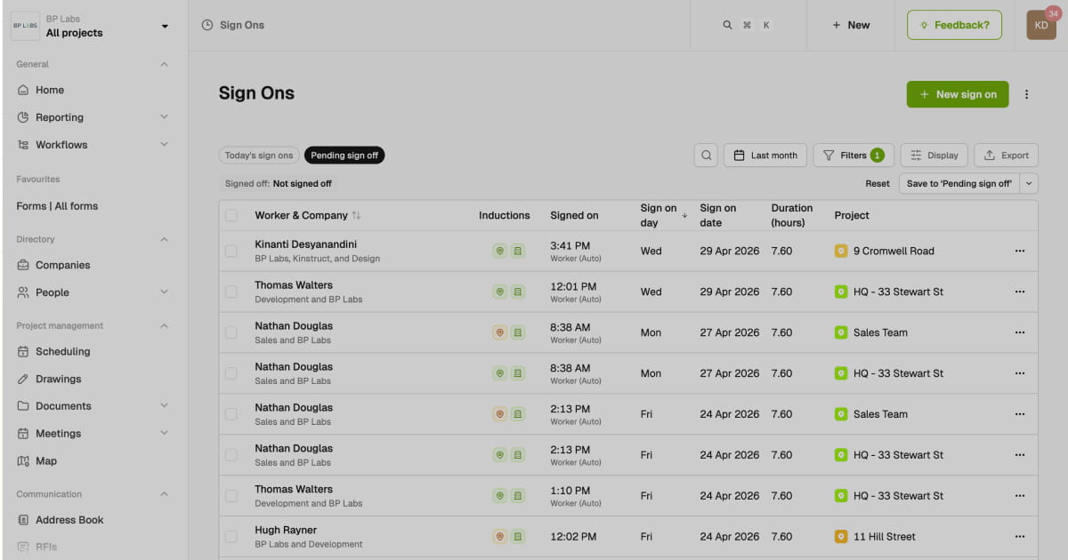This screenshot has height=560, width=1068.
Task: Click Reset filters link
Action: click(878, 184)
